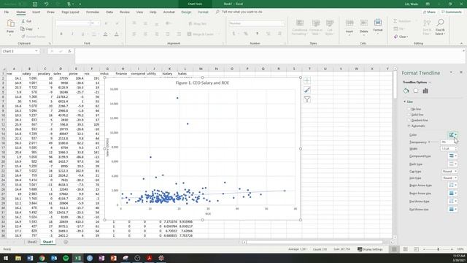
Task: Switch to the Design chart tab
Action: coord(186,12)
